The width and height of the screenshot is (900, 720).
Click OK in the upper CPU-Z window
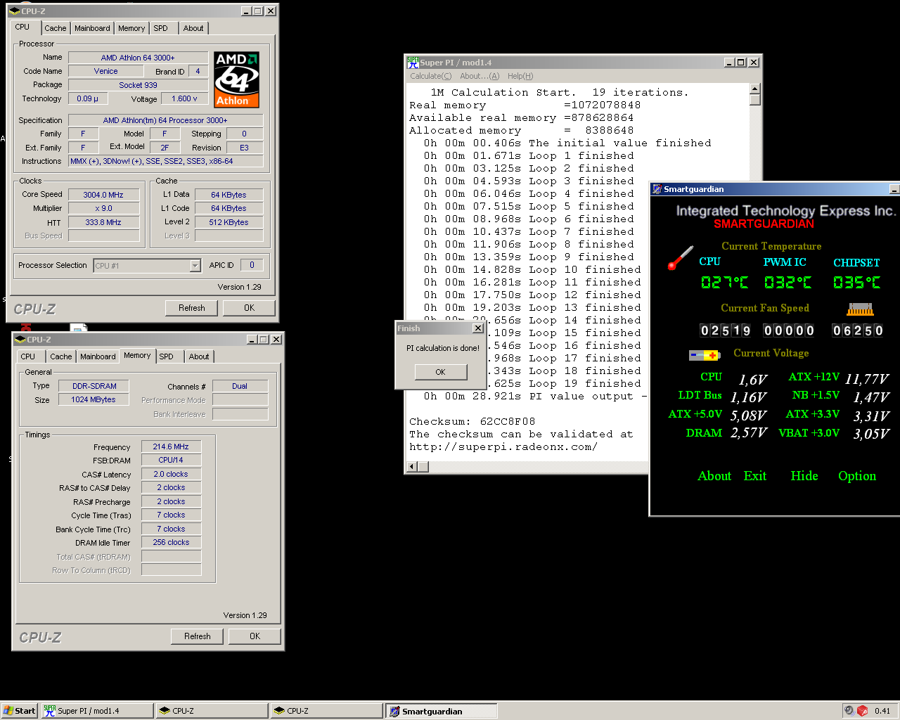point(250,308)
